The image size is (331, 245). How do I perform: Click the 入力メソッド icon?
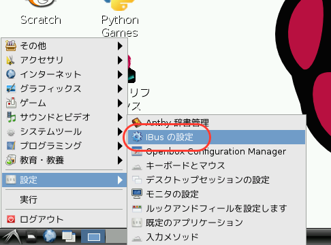[x=137, y=238]
